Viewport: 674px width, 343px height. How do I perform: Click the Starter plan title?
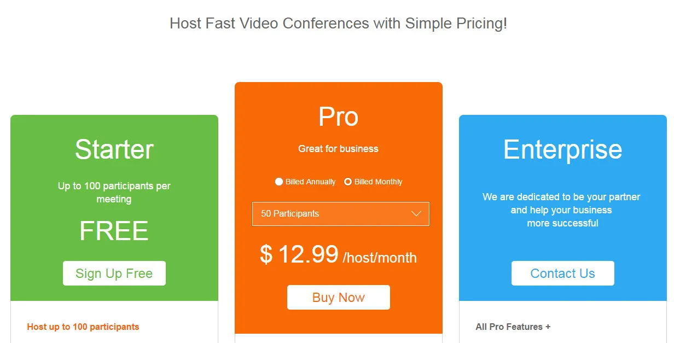coord(114,149)
